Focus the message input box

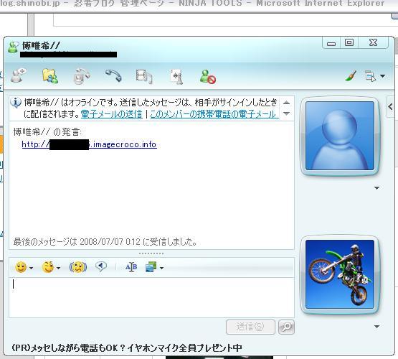coord(151,297)
